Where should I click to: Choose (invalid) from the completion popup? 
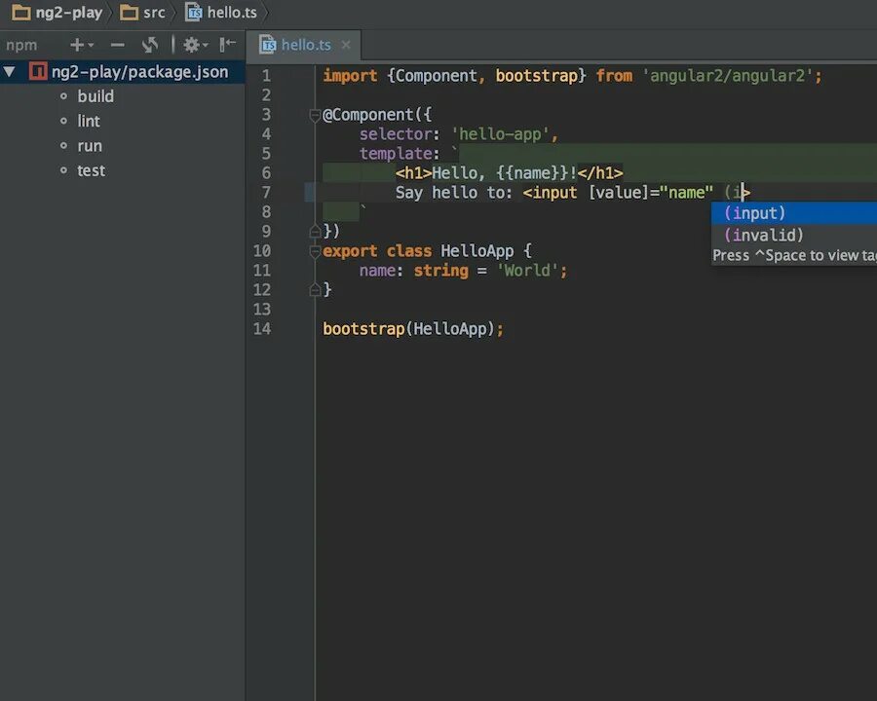tap(794, 235)
